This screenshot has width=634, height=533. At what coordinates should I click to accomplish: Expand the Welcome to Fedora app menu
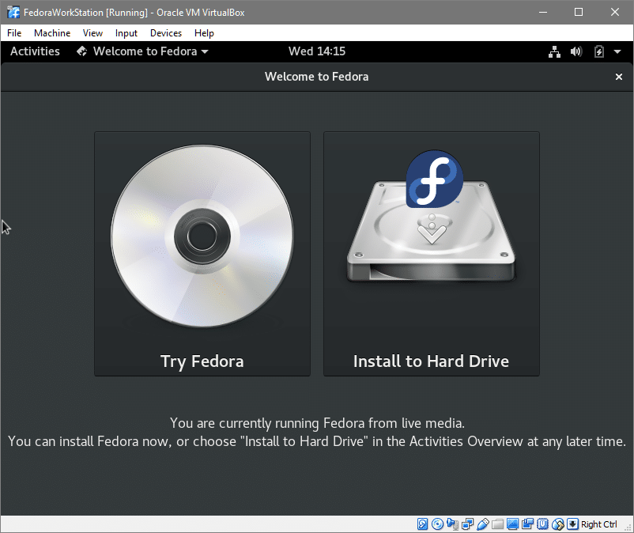coord(143,51)
